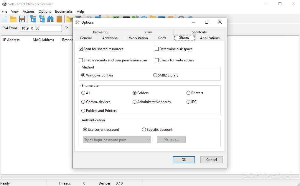300x186 pixels.
Task: Click the Collapse all tree icon
Action: pos(33,19)
